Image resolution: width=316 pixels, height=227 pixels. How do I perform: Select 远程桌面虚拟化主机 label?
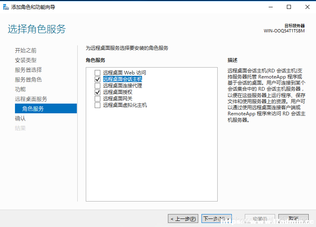pos(125,105)
